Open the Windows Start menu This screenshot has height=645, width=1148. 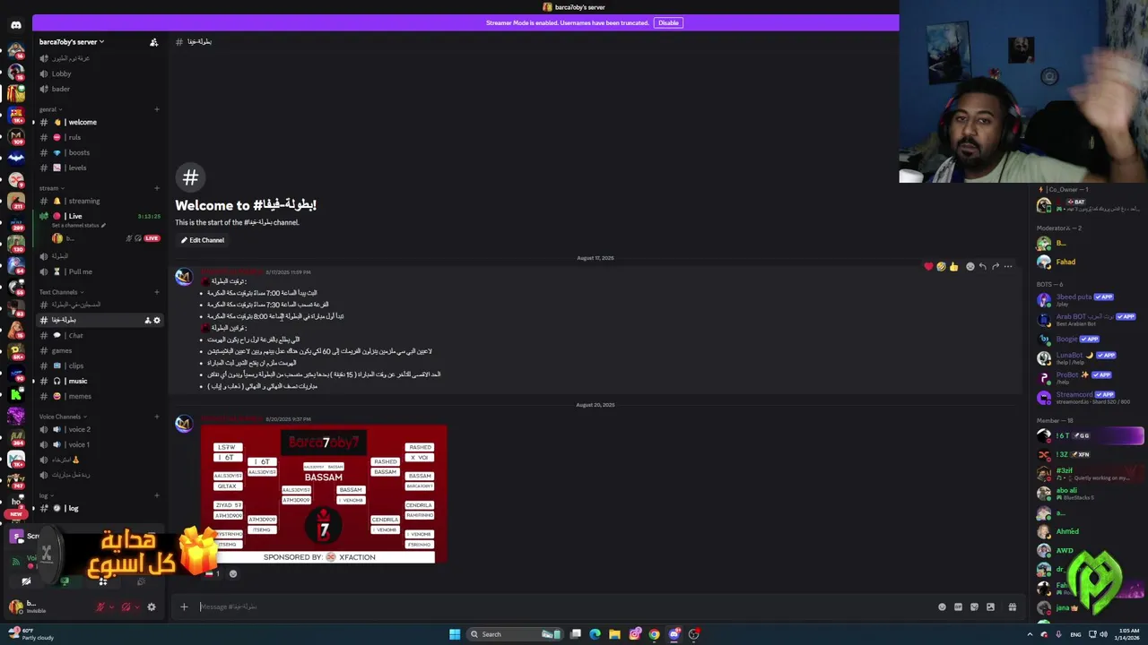coord(455,634)
